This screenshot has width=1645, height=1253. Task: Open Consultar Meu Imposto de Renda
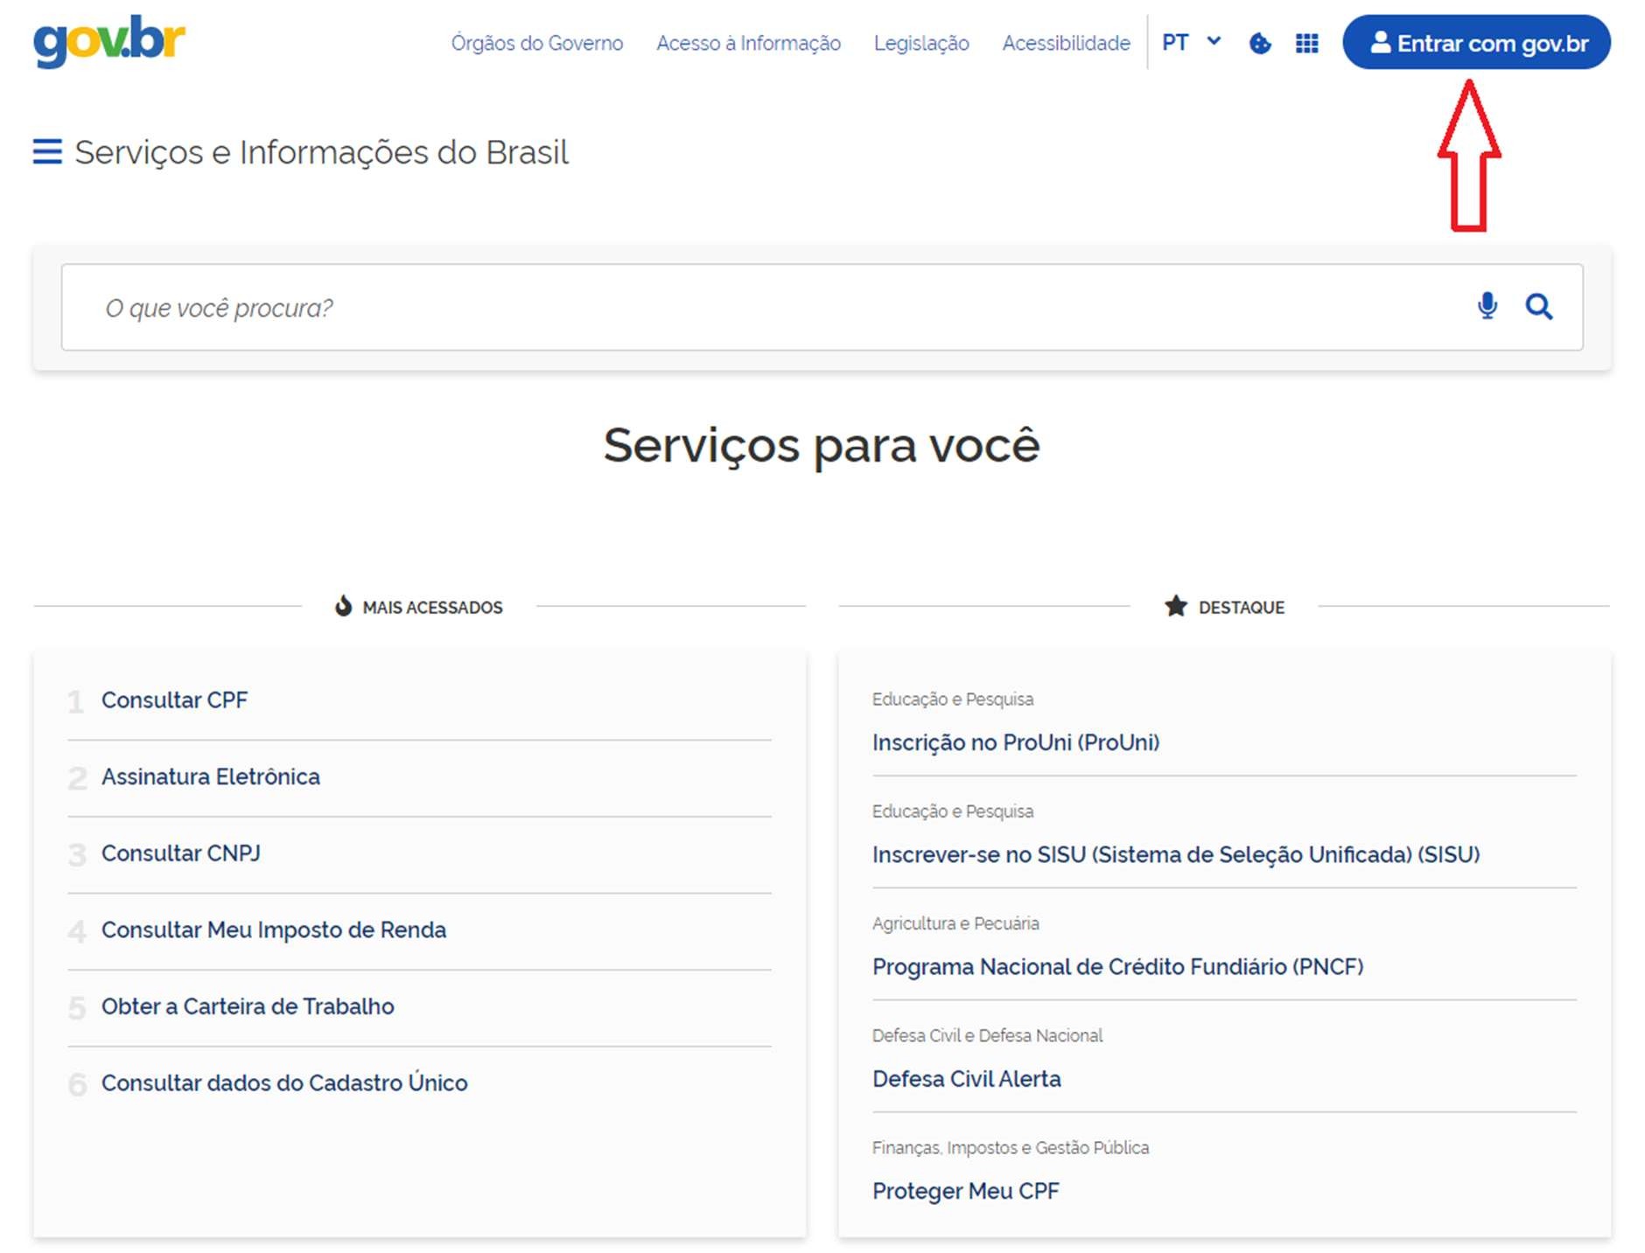273,929
